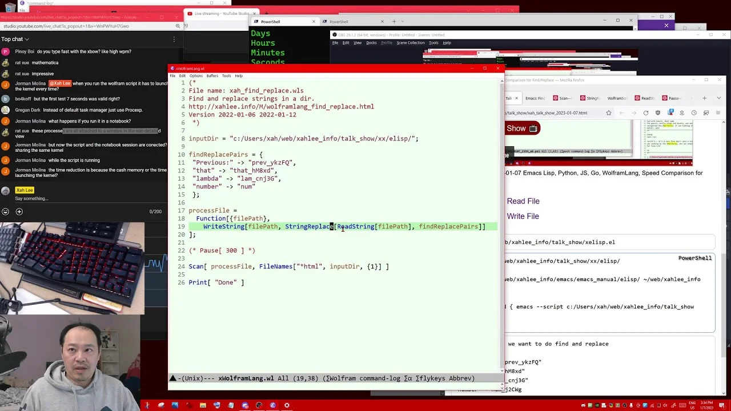Click the live chat popup URL bar
Screen dimensions: 731x411
[x=86, y=26]
